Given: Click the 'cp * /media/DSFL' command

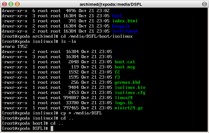Looking at the screenshot, I should coord(81,113).
